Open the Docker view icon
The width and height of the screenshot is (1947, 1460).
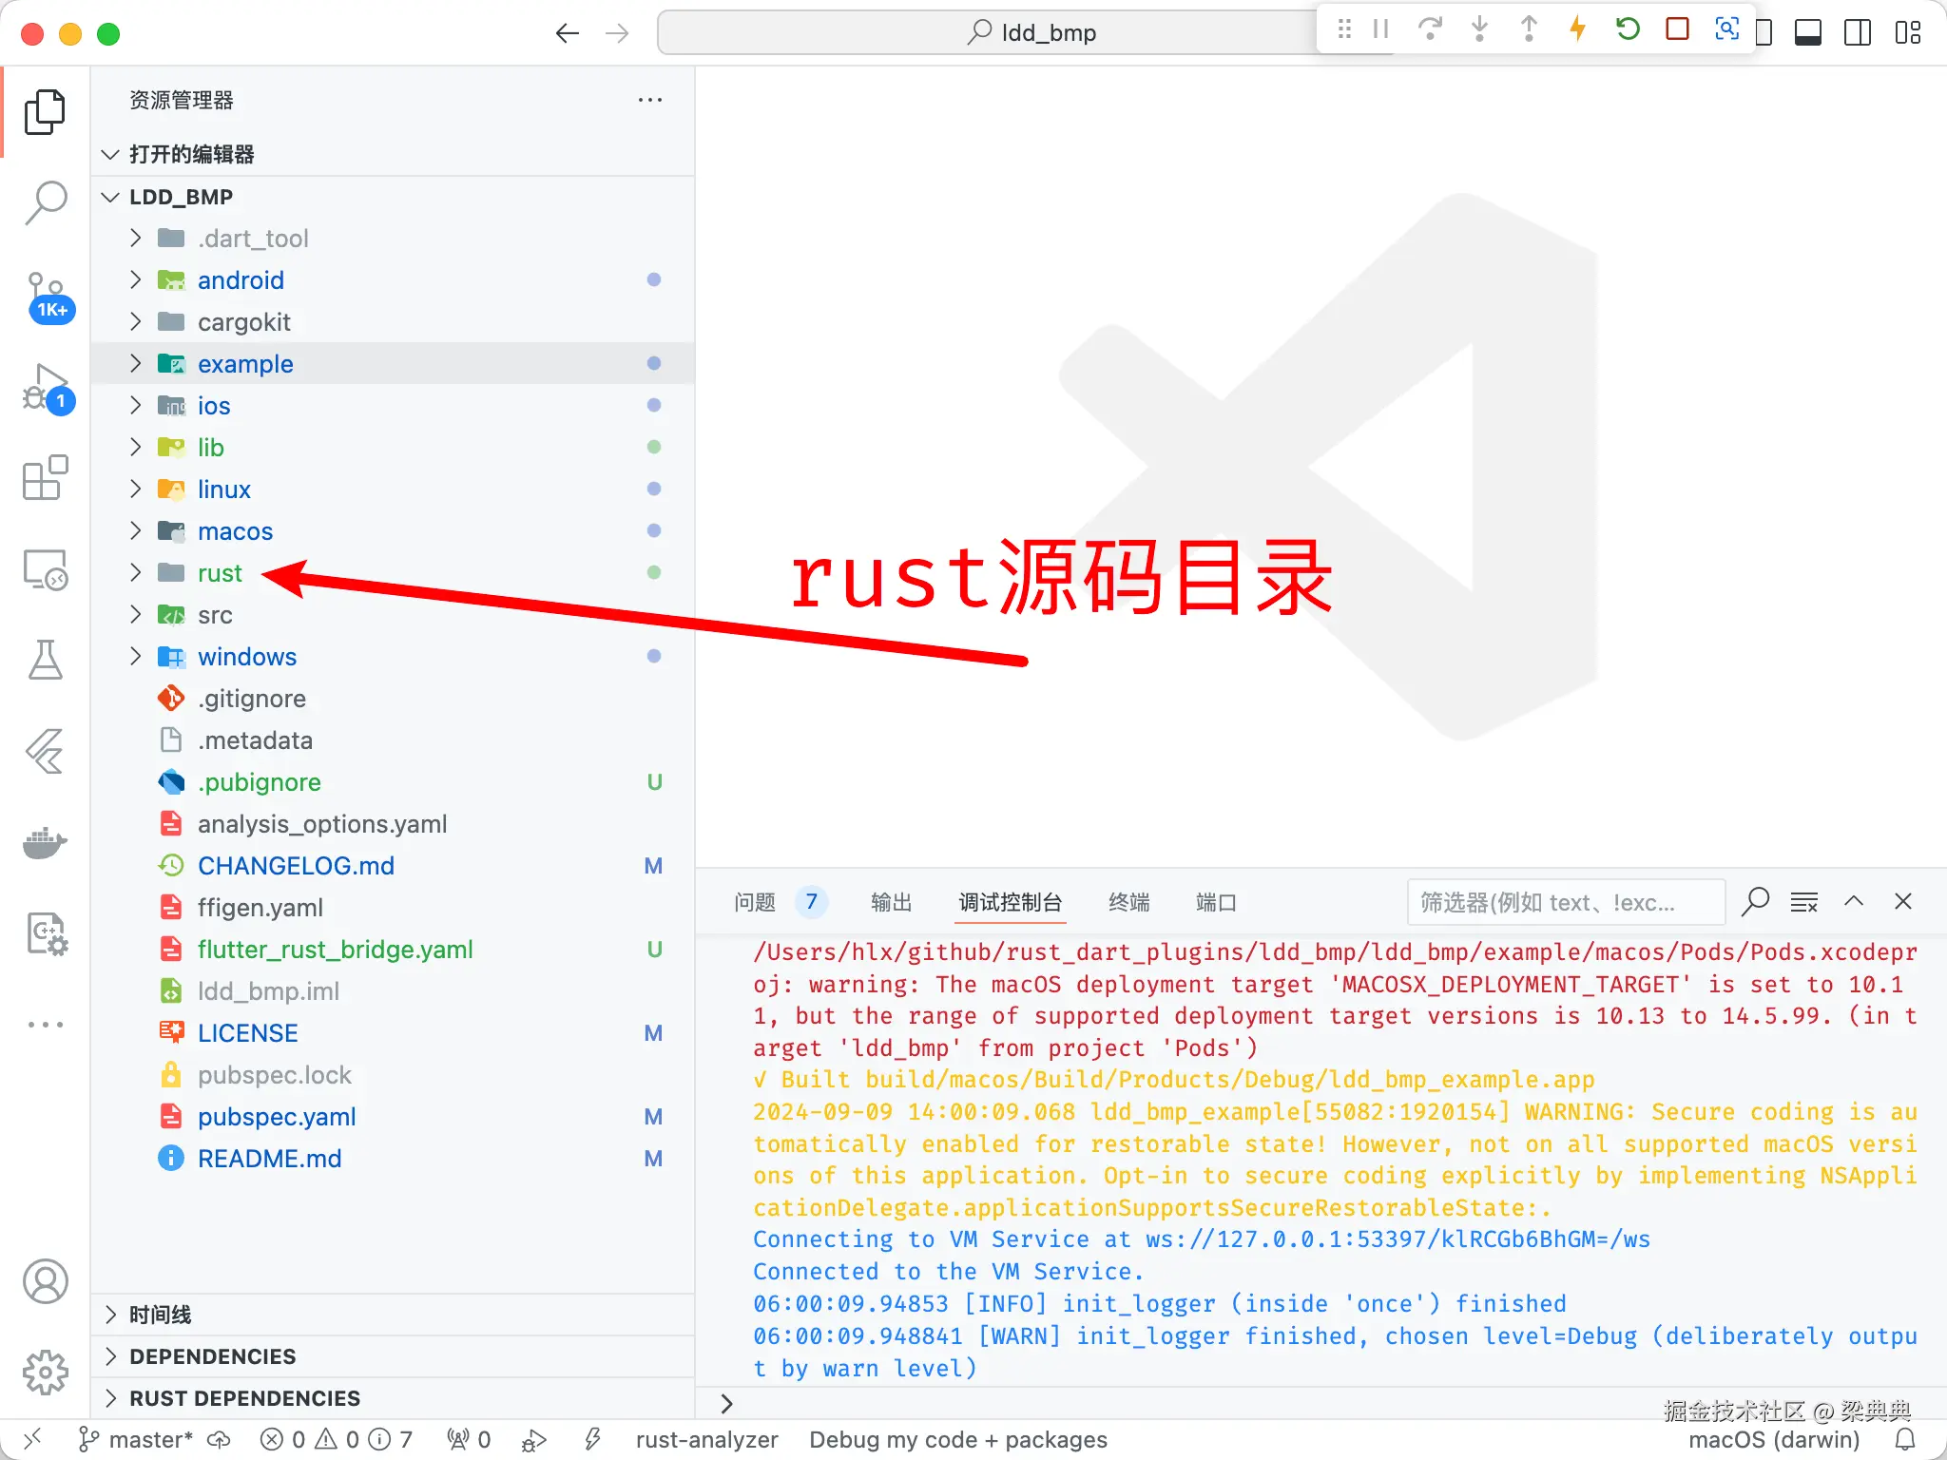click(x=45, y=842)
